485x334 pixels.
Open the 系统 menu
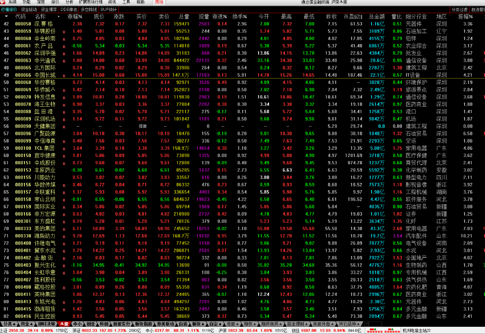click(12, 2)
